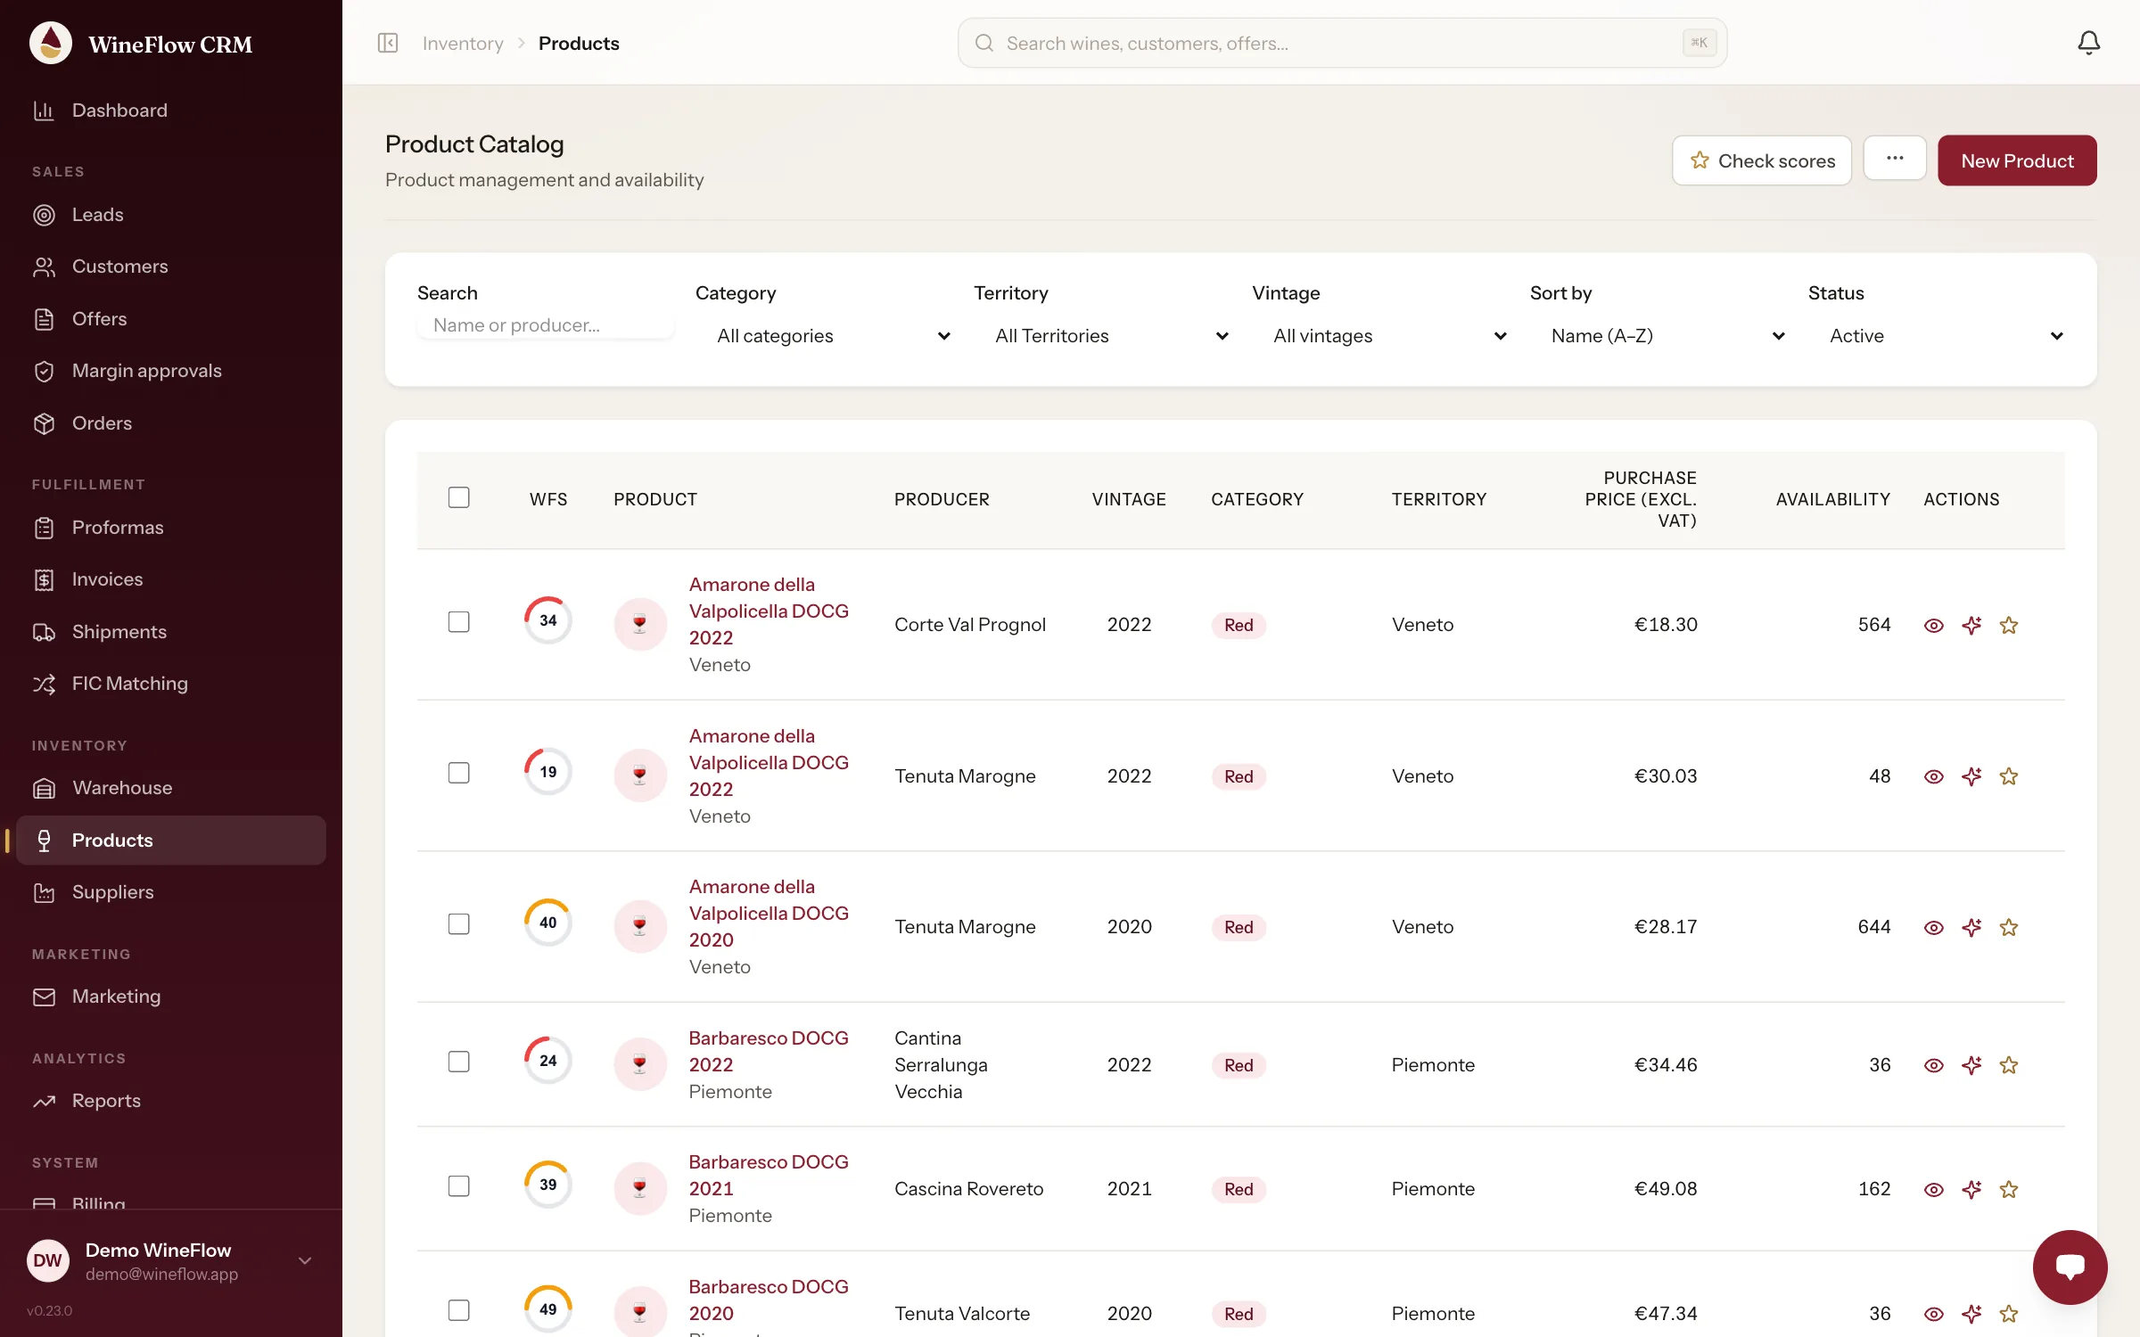Star the Cantina Serralunga Vecchia Barbaresco
The image size is (2140, 1337).
(2009, 1065)
